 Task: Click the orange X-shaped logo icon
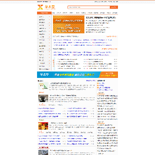(40, 7)
